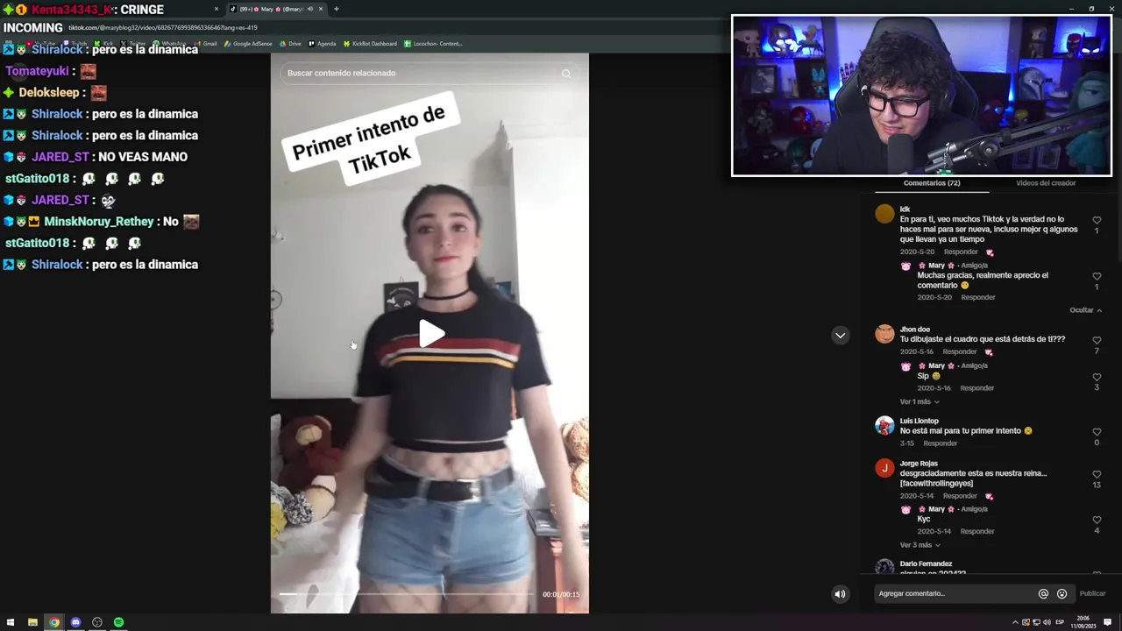Click in 'Agregar comentario...' field
The height and width of the screenshot is (631, 1122).
955,593
